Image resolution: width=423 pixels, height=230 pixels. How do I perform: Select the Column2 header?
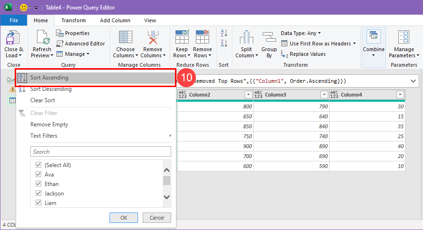pos(215,95)
